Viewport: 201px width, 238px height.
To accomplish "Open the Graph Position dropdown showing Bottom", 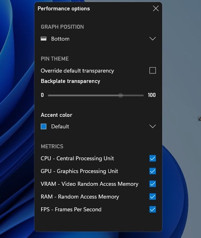I will coord(98,39).
